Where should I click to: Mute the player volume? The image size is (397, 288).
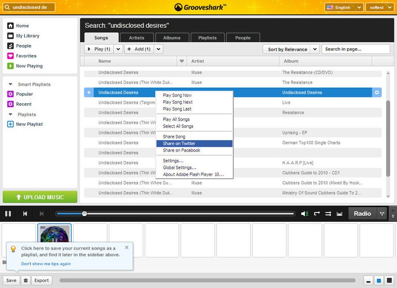[305, 214]
